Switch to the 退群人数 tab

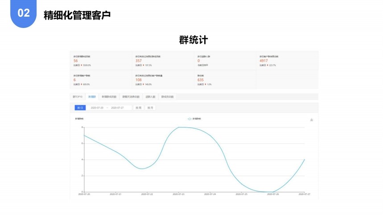150,97
